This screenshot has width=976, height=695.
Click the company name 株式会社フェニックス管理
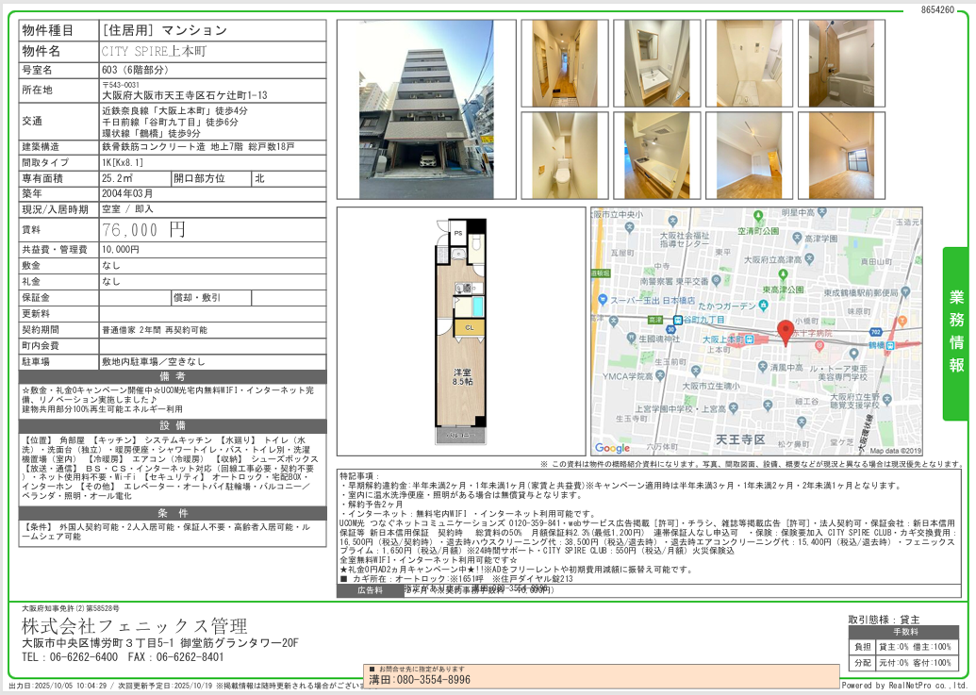[134, 627]
